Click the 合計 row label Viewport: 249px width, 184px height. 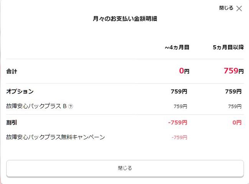(x=12, y=71)
